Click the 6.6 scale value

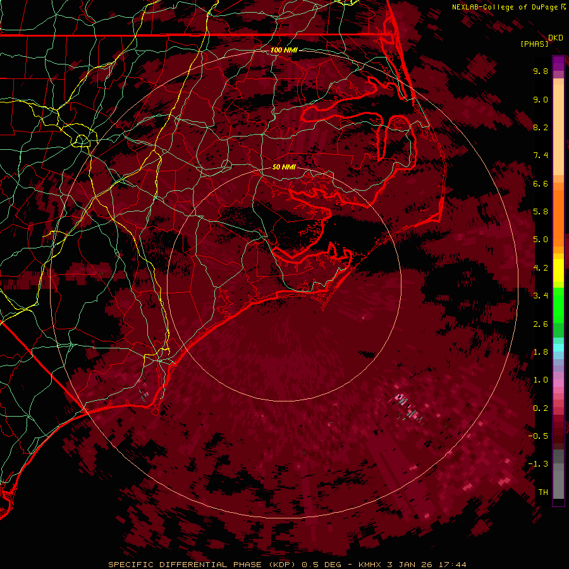[x=541, y=183]
